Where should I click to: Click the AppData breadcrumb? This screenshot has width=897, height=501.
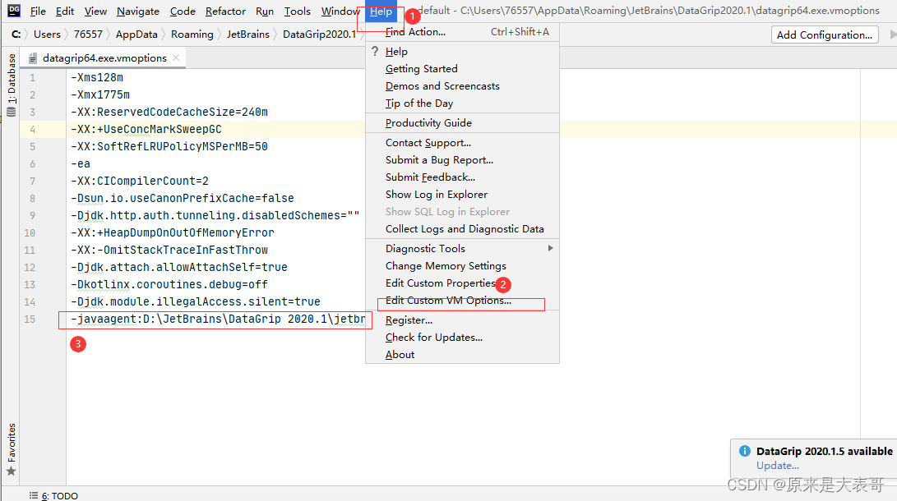pyautogui.click(x=136, y=34)
